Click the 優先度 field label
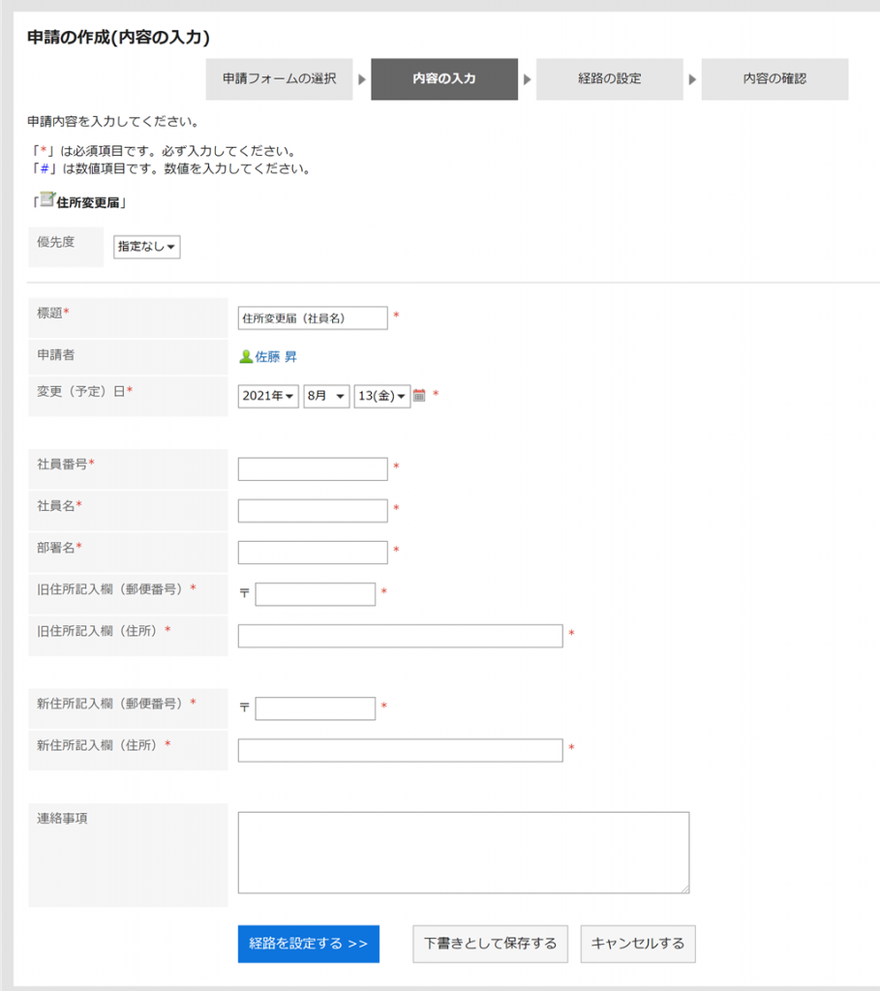880x991 pixels. [55, 242]
